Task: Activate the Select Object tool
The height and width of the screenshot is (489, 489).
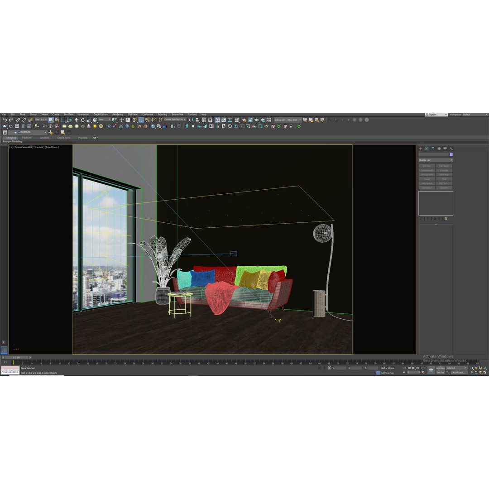Action: [x=51, y=120]
